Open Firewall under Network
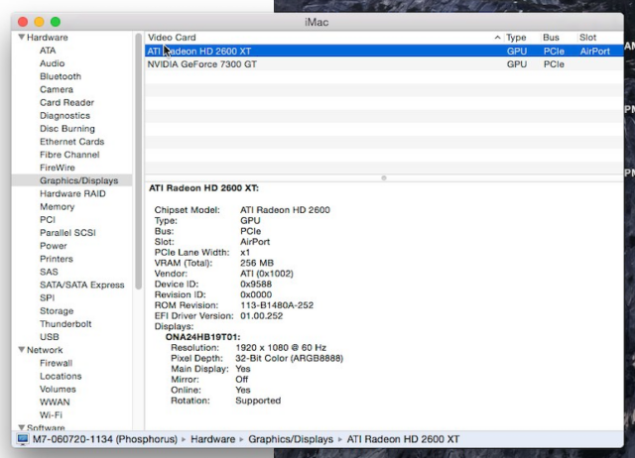This screenshot has width=635, height=458. pyautogui.click(x=56, y=363)
